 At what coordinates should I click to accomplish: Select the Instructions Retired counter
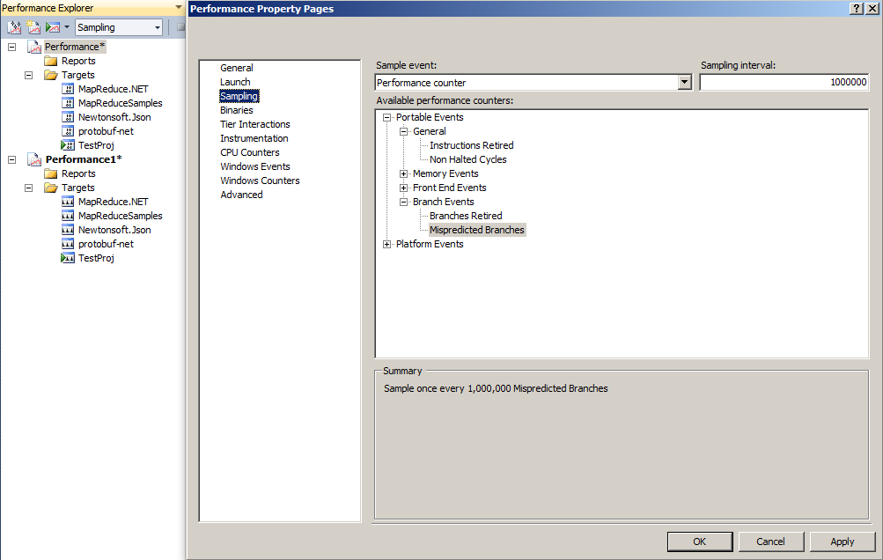point(471,144)
